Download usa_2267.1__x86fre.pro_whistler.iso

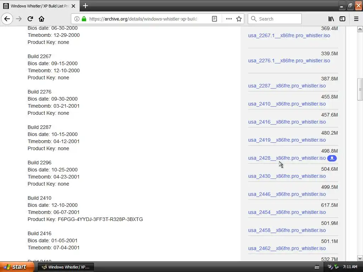[x=289, y=35]
